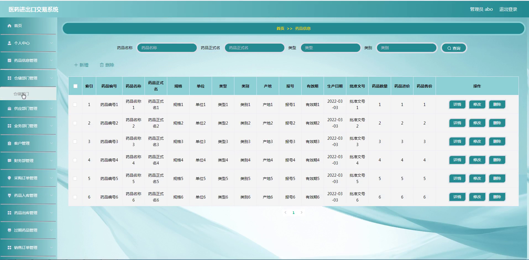
Task: Go to previous page with pagination arrow
Action: 286,213
